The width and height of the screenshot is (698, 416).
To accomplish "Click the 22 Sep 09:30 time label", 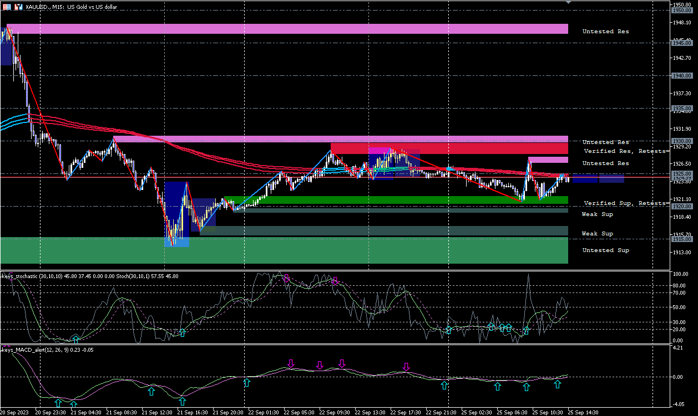I will point(335,412).
